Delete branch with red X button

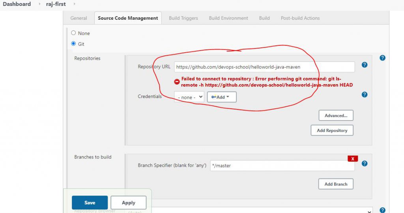(352, 158)
